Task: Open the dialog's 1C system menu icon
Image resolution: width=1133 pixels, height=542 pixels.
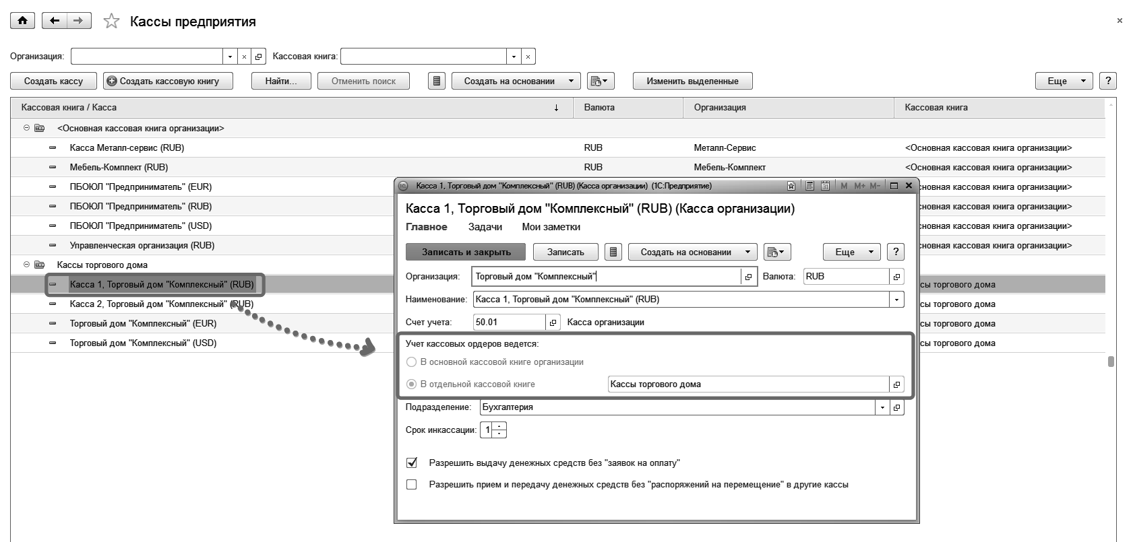Action: pos(403,186)
